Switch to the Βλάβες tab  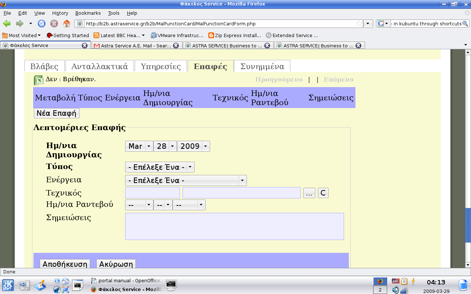[44, 66]
